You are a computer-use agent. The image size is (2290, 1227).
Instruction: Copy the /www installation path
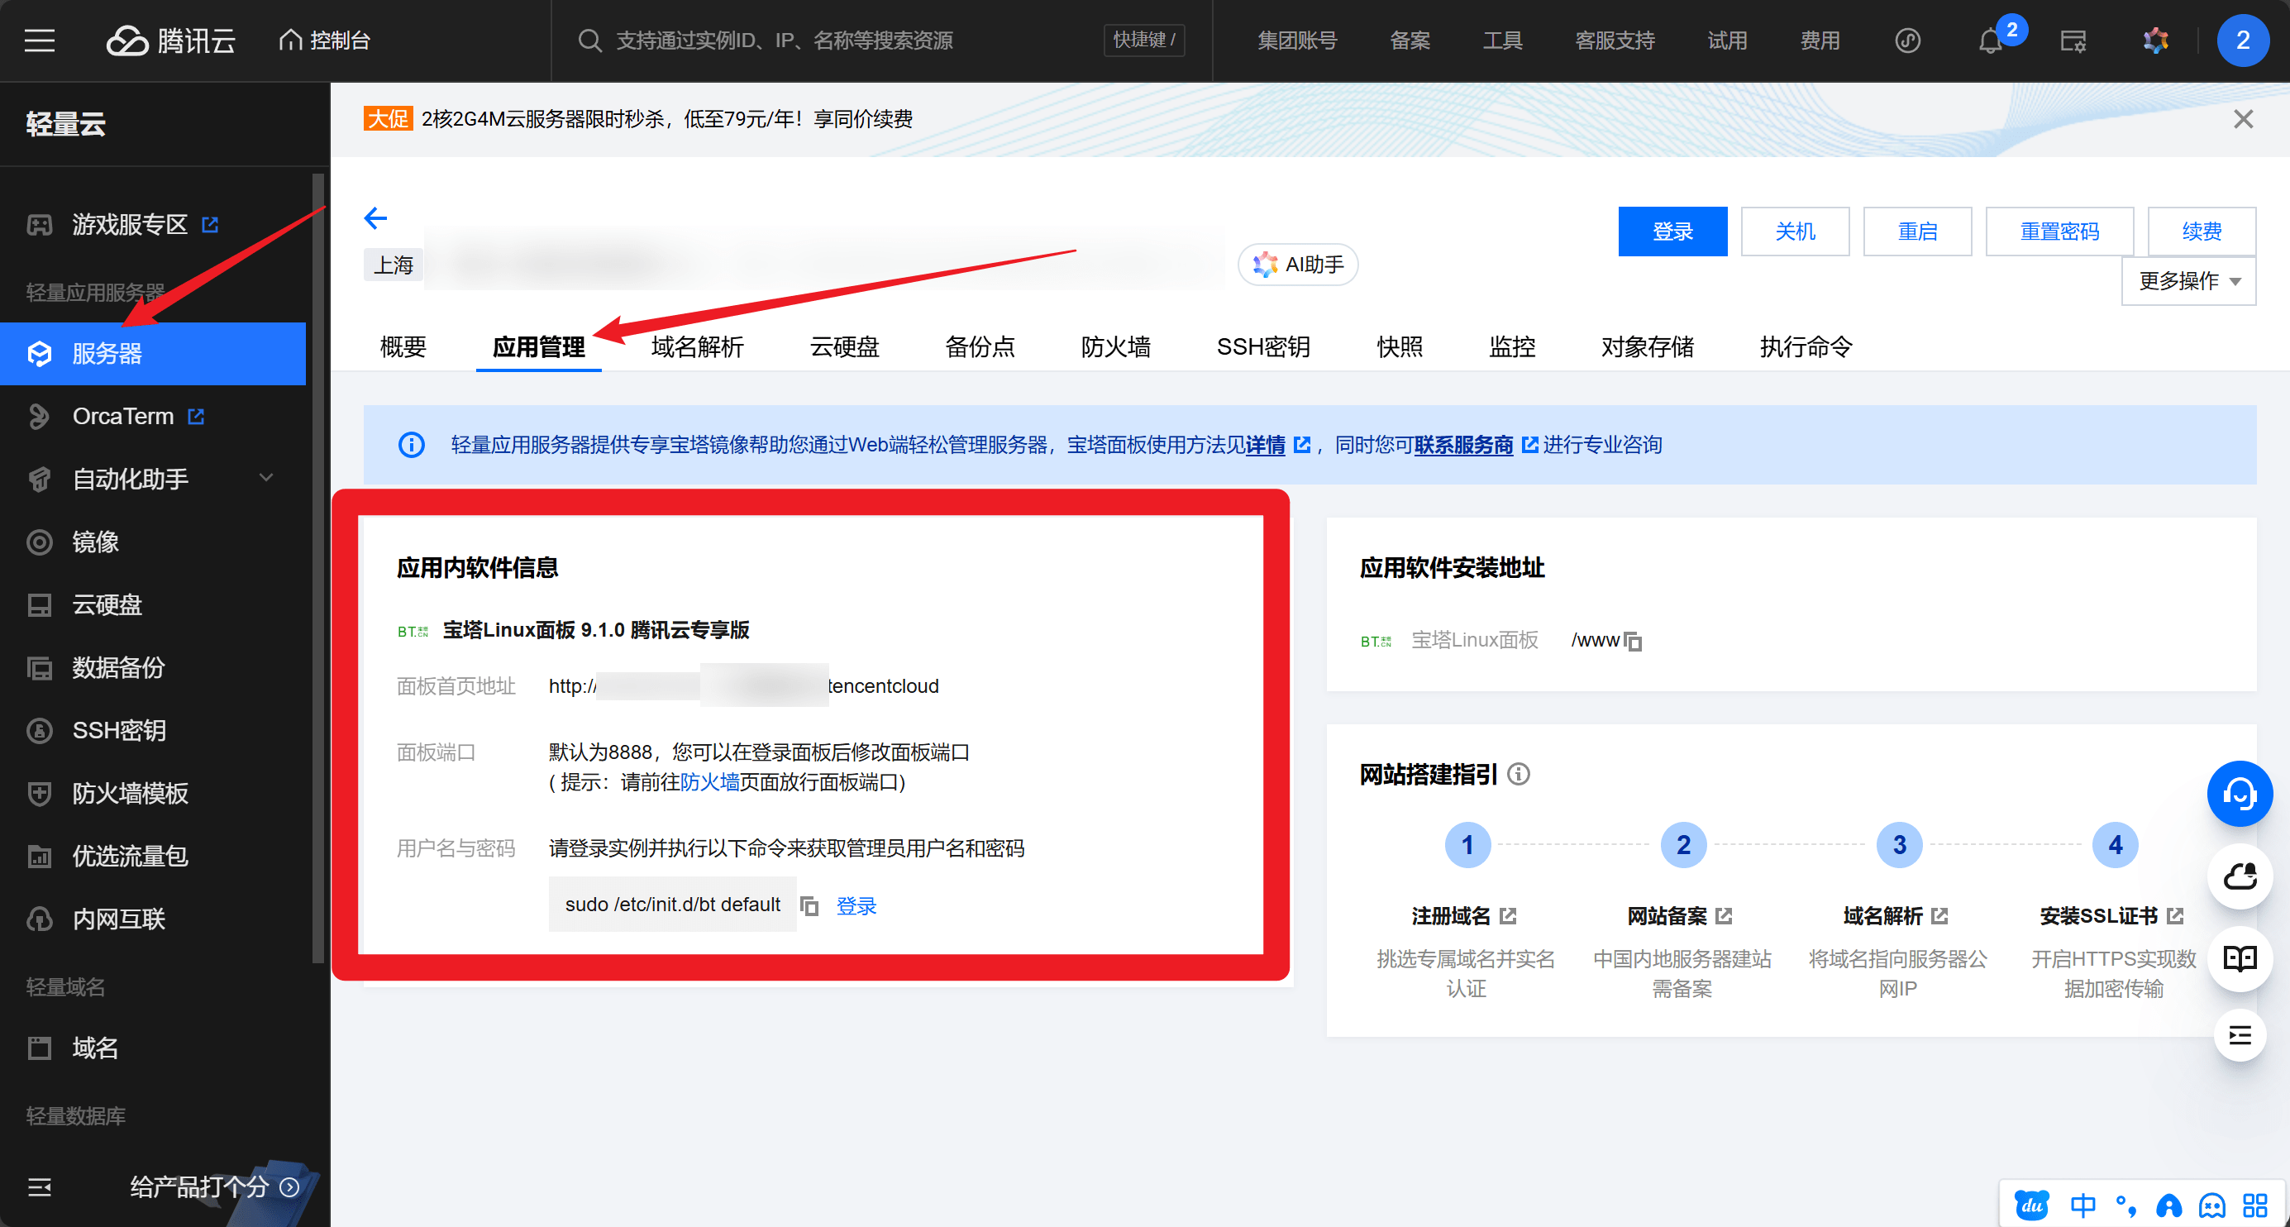[1634, 640]
